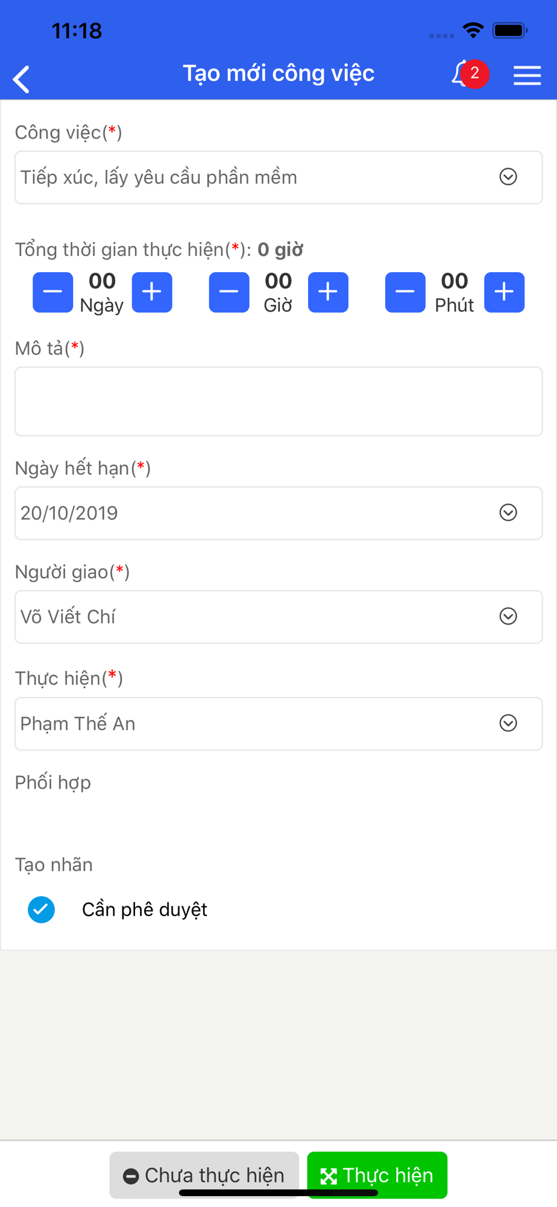Tap the Chưa thực hiện button
Image resolution: width=557 pixels, height=1207 pixels.
pyautogui.click(x=204, y=1175)
